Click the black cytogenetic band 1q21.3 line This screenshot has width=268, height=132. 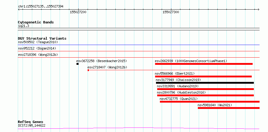(x=139, y=29)
